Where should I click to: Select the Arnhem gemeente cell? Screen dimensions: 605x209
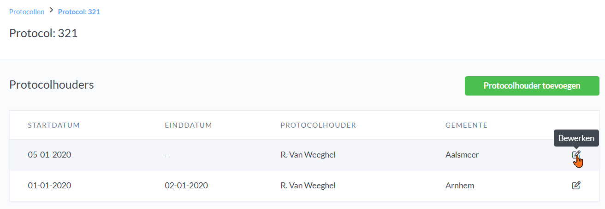point(460,186)
